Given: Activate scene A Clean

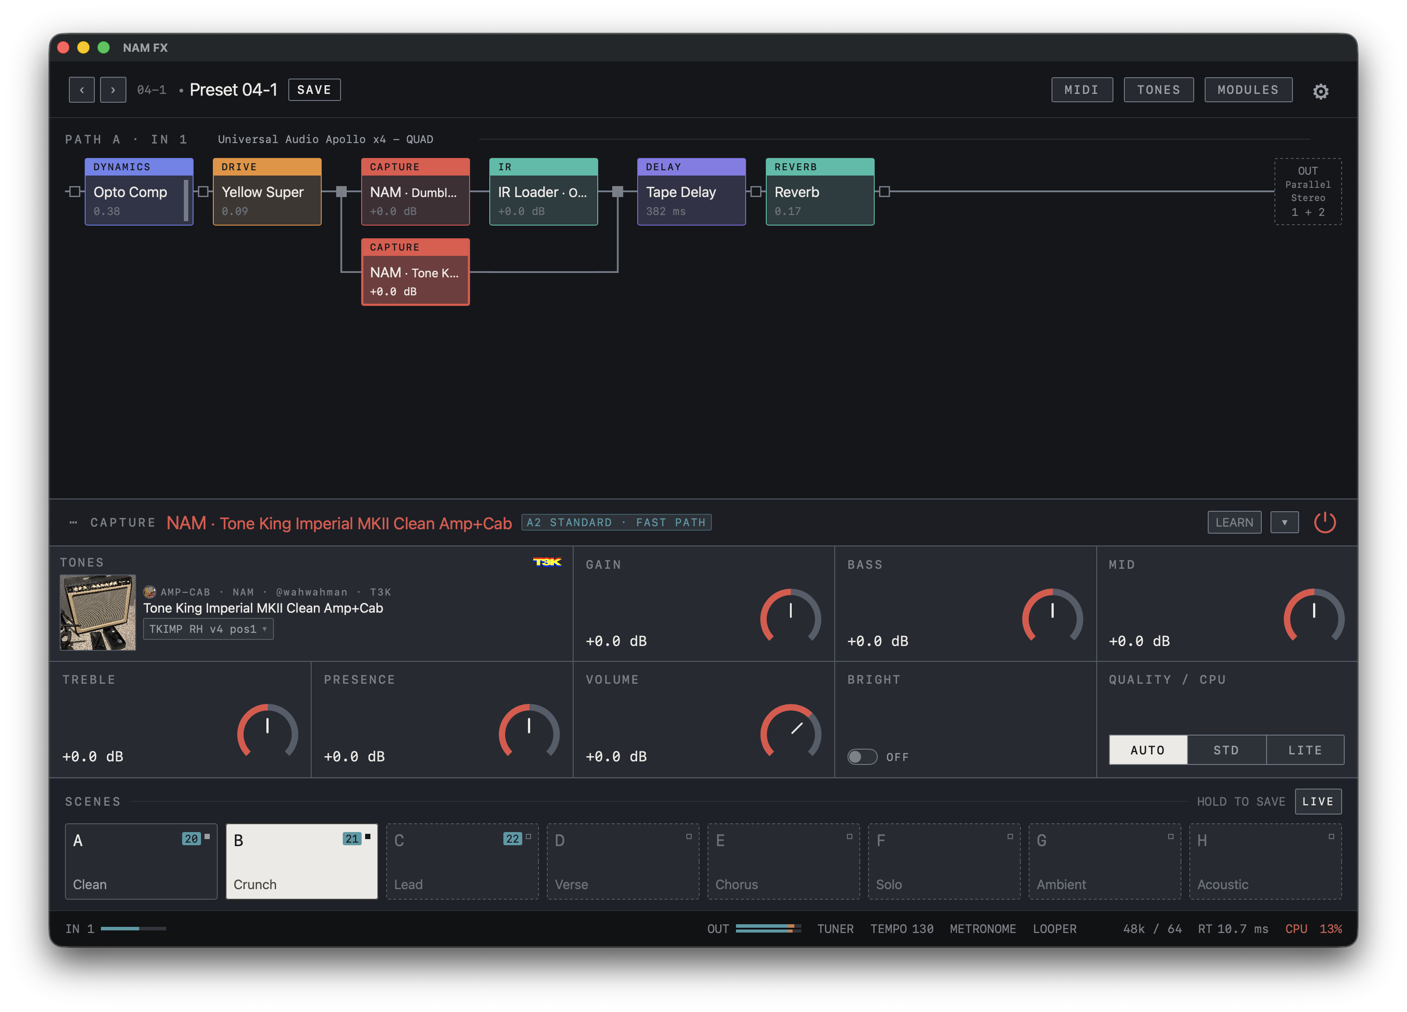Looking at the screenshot, I should [141, 861].
